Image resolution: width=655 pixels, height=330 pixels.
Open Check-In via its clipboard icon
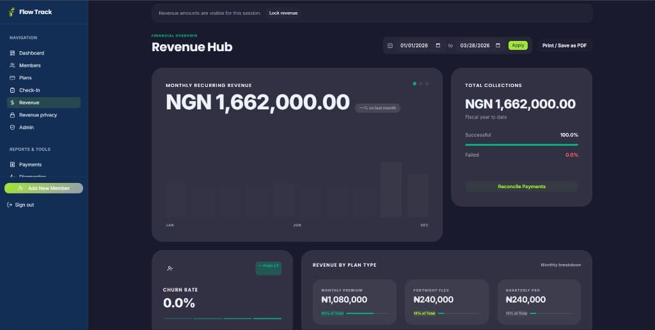pyautogui.click(x=12, y=90)
